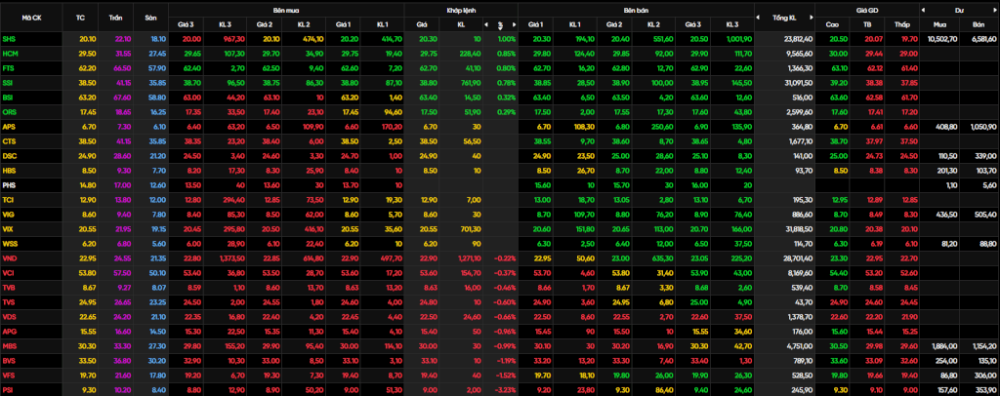Click the left arrow before the Dư header

click(x=924, y=10)
